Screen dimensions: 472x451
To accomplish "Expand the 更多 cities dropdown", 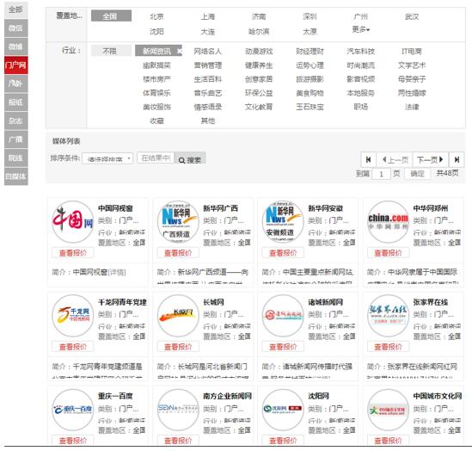I will click(361, 29).
